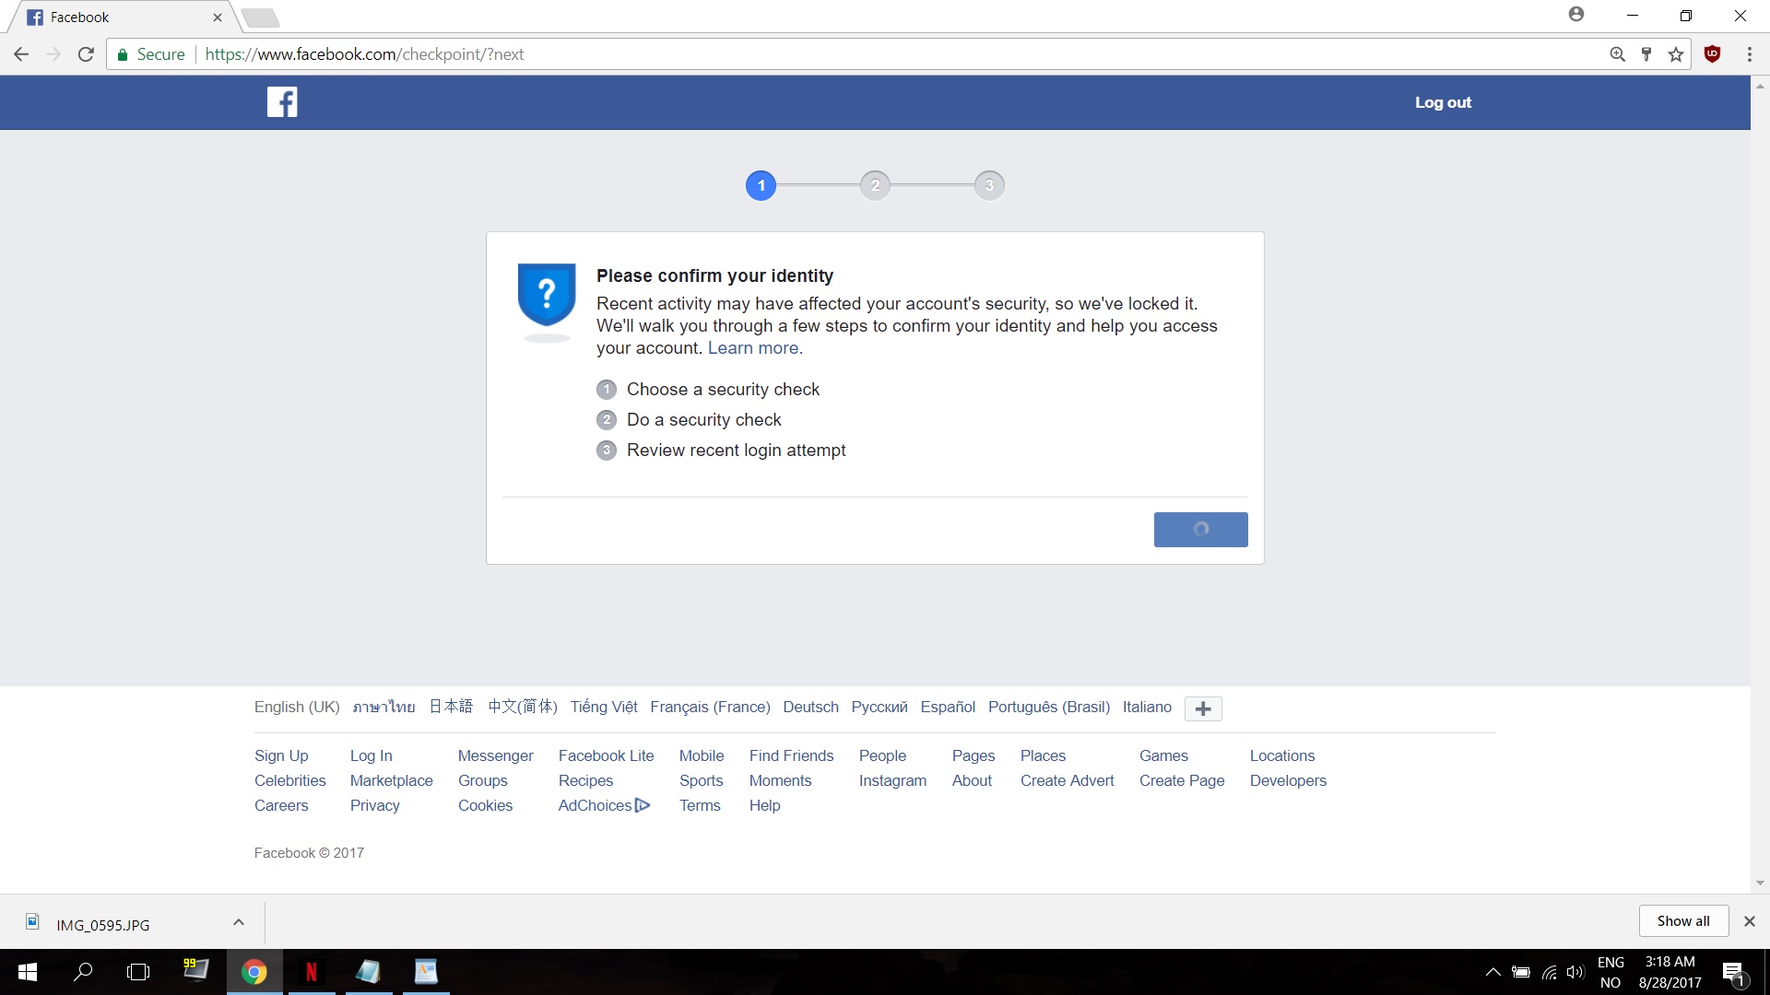Switch language to ภาษาไทย
The width and height of the screenshot is (1770, 995).
tap(383, 707)
